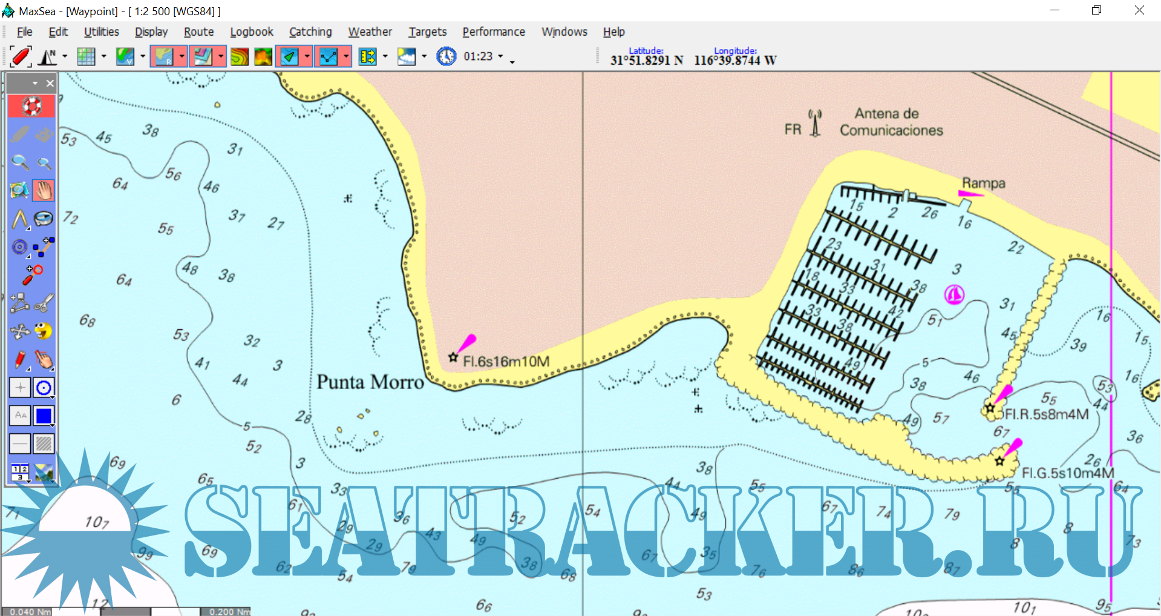Image resolution: width=1161 pixels, height=616 pixels.
Task: Select the Zoom In magnifier tool
Action: (x=20, y=162)
